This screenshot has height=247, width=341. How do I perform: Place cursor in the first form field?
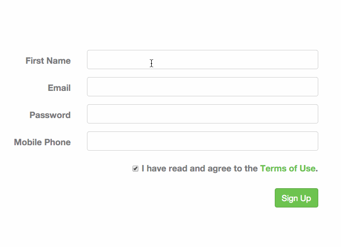202,60
